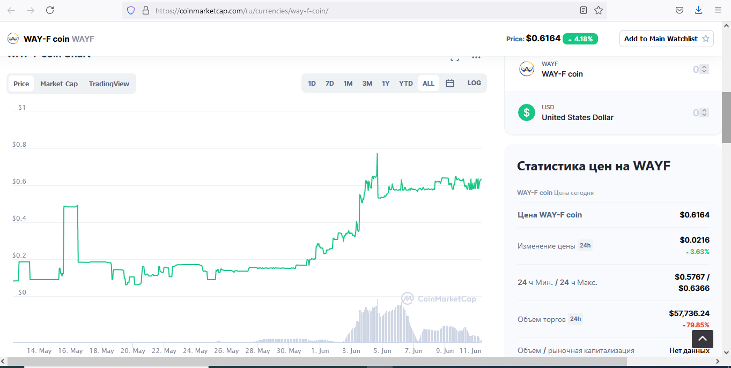The image size is (731, 368).
Task: Open the 24h selector beside Изменение цены
Action: (x=585, y=246)
